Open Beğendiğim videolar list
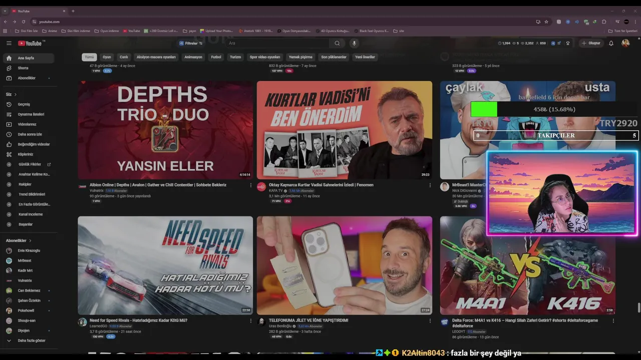641x360 pixels. coord(28,144)
